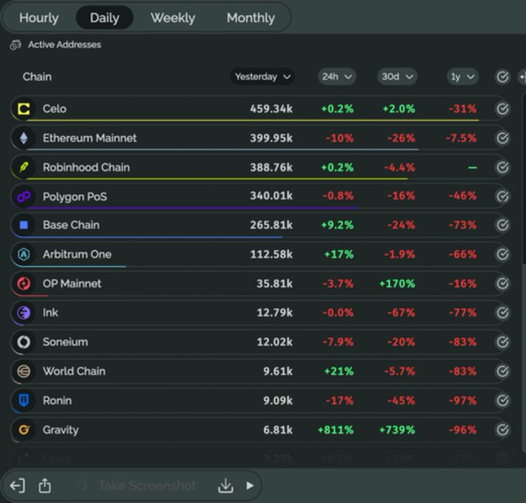Switch to the Weekly tab
526x503 pixels.
172,18
